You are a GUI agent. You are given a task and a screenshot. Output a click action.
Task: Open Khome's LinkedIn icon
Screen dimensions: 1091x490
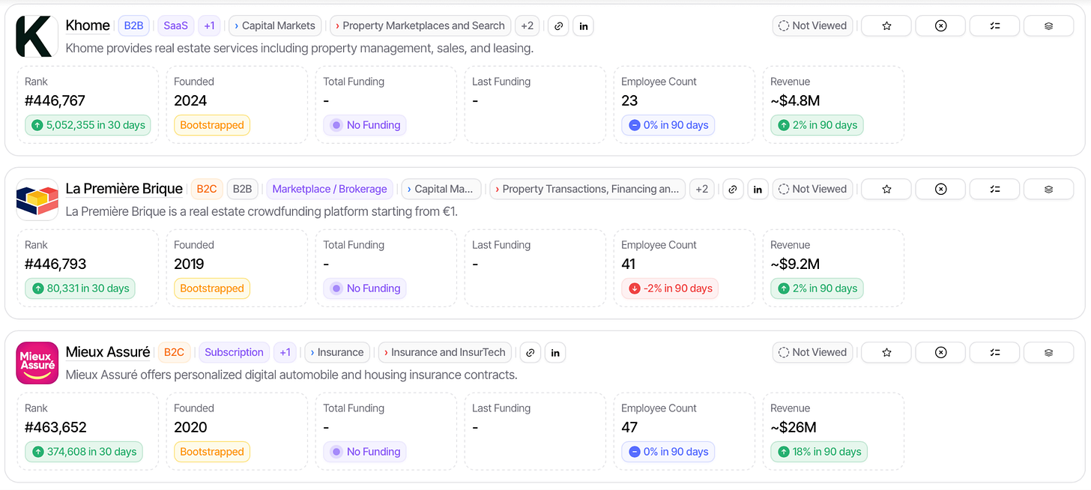tap(584, 25)
